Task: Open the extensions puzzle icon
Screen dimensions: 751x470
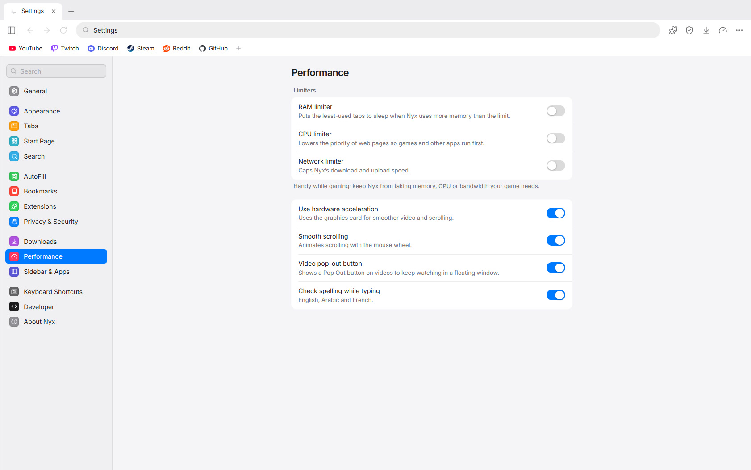Action: click(x=673, y=30)
